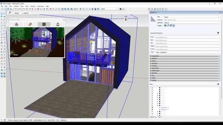Click the Outliner details arrow icon
Image resolution: width=223 pixels, height=125 pixels.
pyautogui.click(x=218, y=84)
